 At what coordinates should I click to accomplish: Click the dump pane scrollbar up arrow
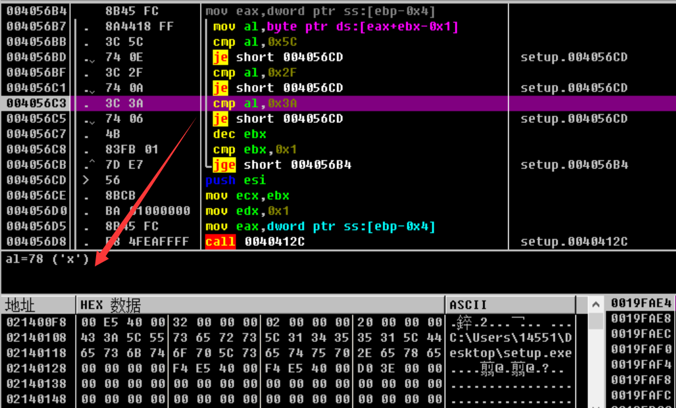596,305
